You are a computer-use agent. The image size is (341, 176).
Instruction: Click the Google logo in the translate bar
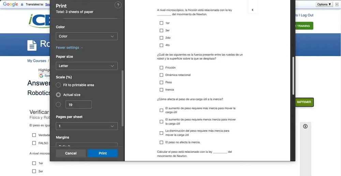[11, 4]
